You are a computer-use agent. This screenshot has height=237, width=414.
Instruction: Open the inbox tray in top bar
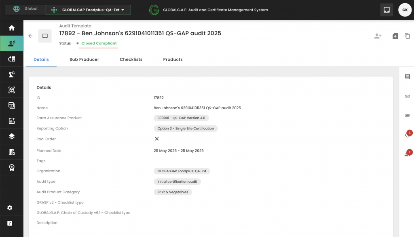(387, 10)
